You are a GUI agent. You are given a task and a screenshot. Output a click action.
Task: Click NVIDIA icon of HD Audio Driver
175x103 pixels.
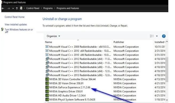click(x=47, y=96)
